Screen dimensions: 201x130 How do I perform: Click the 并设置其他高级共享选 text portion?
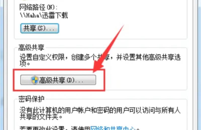coord(148,57)
